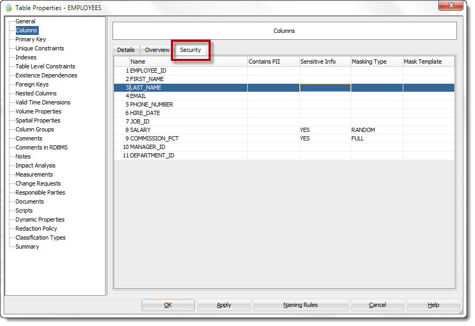Open Primary Key properties page

pos(31,39)
